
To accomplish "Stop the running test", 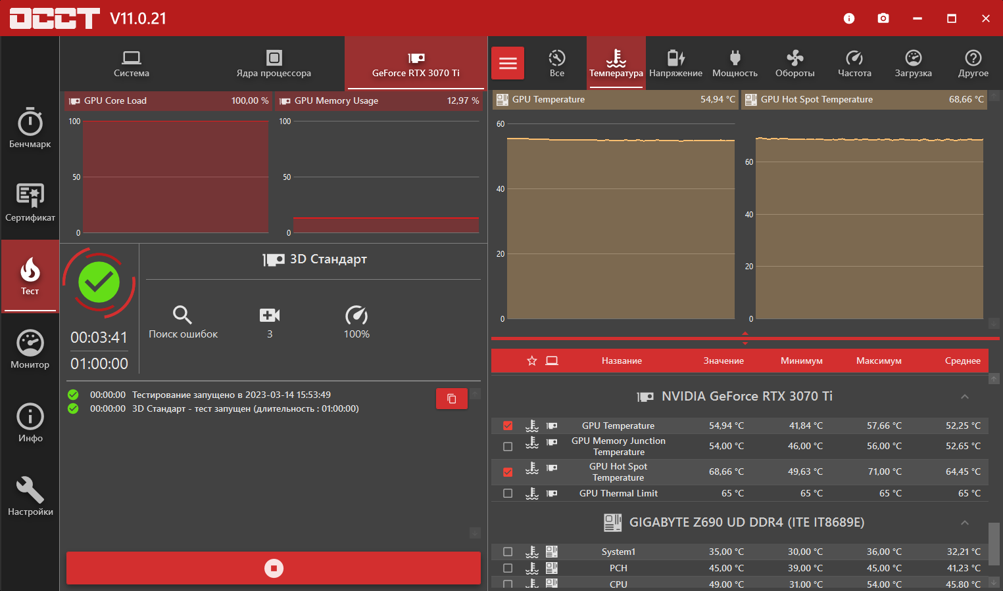I will 274,568.
